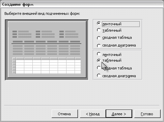Click 'Выберите внешний вид подчиненных форм' label

pyautogui.click(x=42, y=13)
